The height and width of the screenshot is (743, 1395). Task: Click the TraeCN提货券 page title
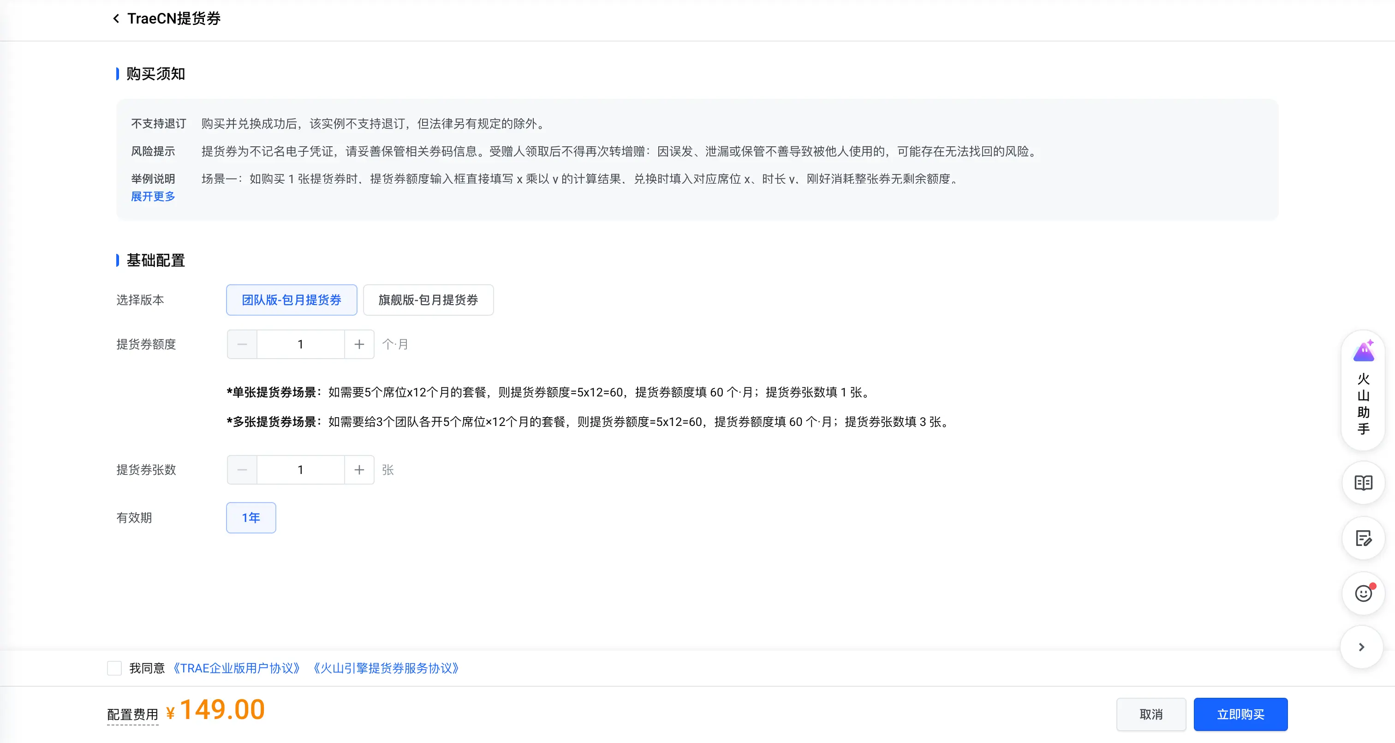pos(174,18)
